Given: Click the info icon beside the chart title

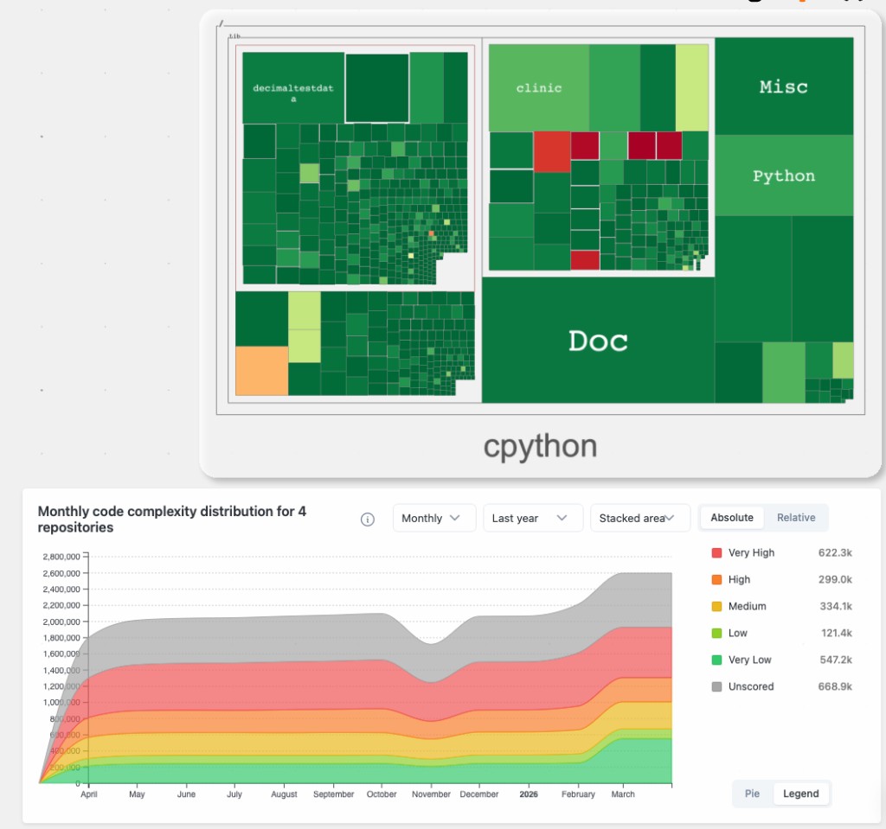Looking at the screenshot, I should [367, 519].
